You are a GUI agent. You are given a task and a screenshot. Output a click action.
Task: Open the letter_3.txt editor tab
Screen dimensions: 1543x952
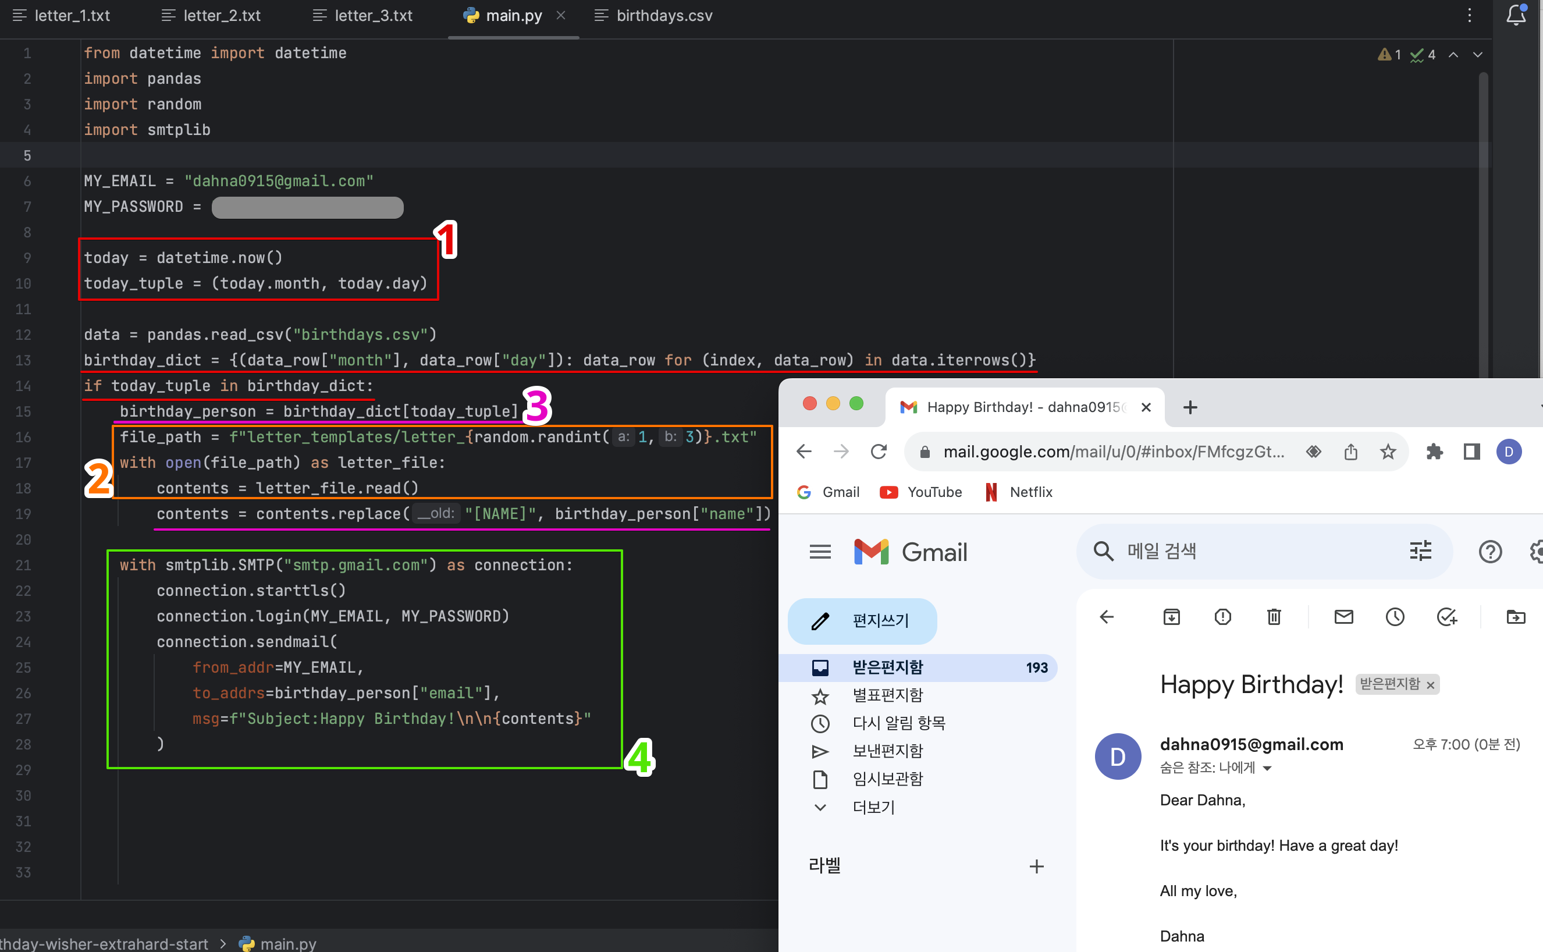tap(362, 16)
